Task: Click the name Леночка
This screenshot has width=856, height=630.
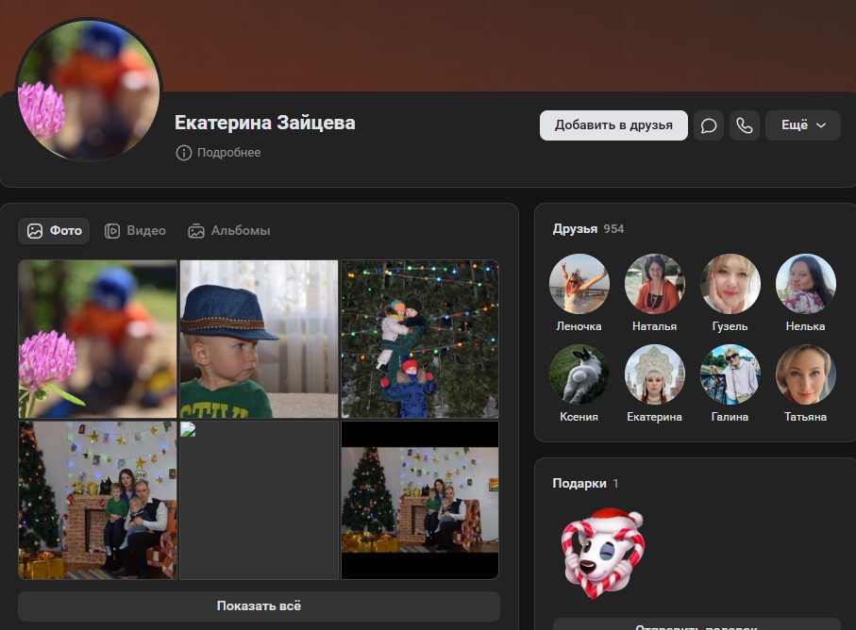Action: (x=579, y=326)
